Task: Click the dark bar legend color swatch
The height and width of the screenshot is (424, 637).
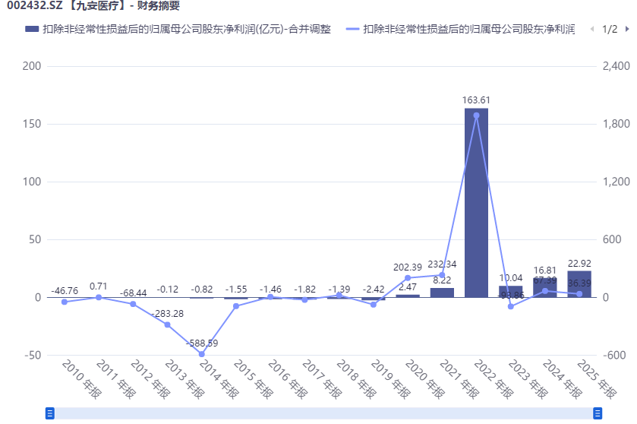Action: click(32, 29)
